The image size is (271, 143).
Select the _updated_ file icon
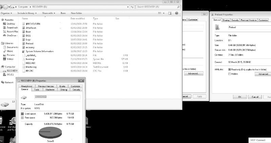point(24,55)
